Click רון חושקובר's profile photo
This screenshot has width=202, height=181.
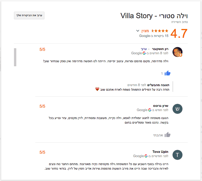click(x=177, y=52)
